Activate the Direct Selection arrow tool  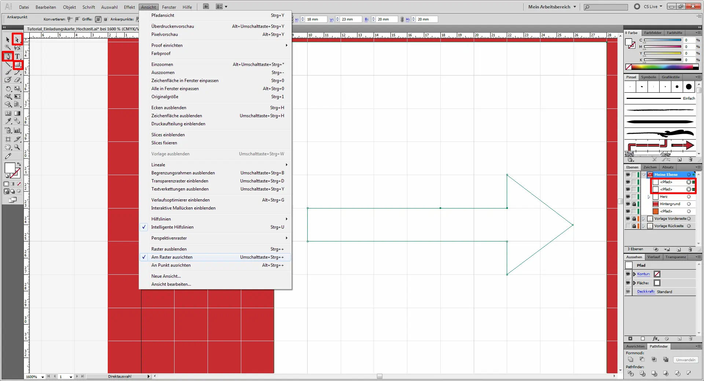[x=17, y=40]
